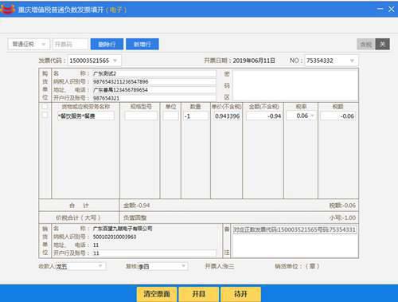Click the 金额 amount field showing -0.94

coord(263,116)
